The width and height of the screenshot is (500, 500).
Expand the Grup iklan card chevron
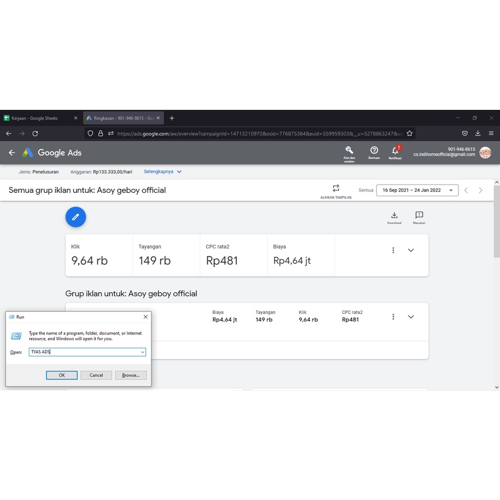click(411, 316)
